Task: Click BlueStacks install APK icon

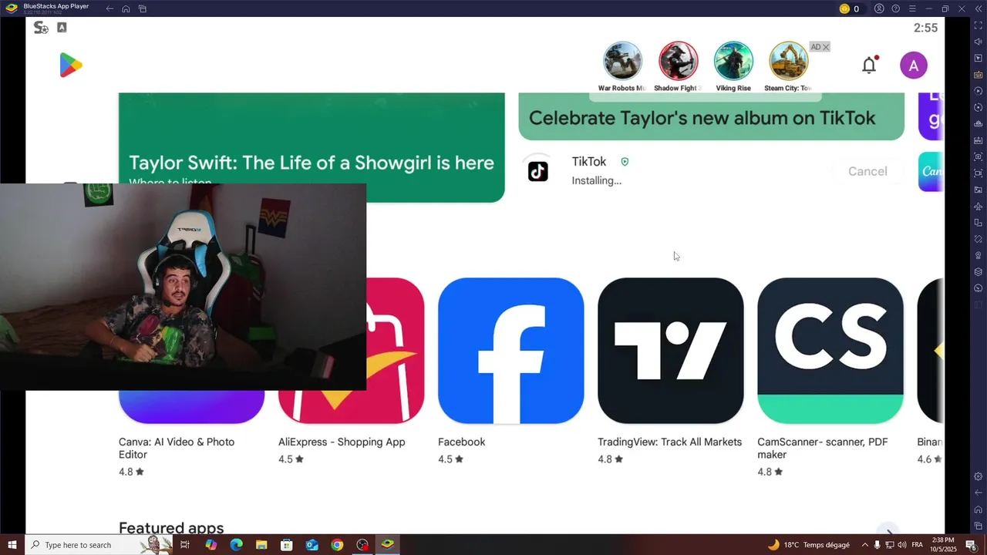Action: click(978, 140)
